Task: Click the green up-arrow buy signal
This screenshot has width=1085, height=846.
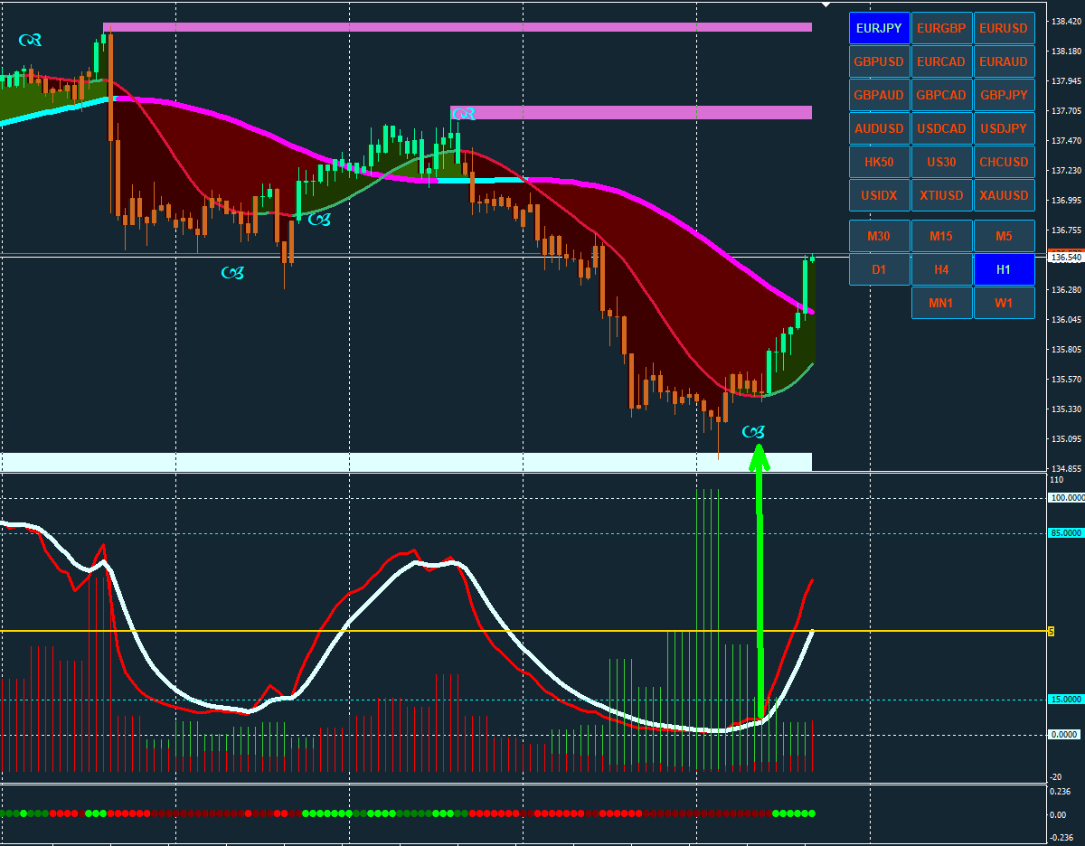Action: 759,578
